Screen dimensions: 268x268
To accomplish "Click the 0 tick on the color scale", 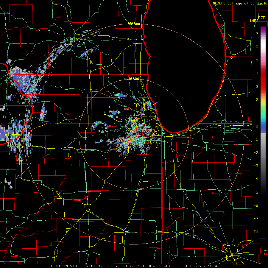I will (x=257, y=126).
